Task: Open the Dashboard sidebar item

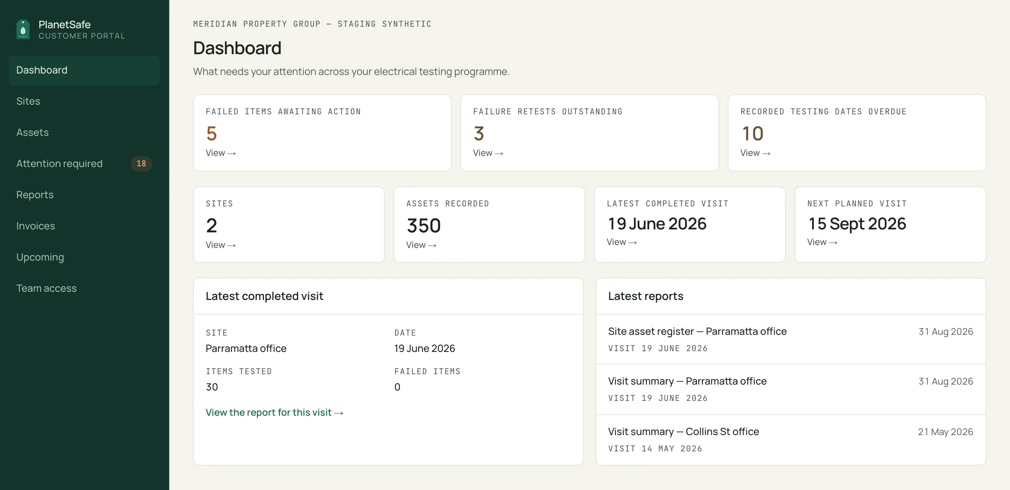Action: tap(84, 70)
